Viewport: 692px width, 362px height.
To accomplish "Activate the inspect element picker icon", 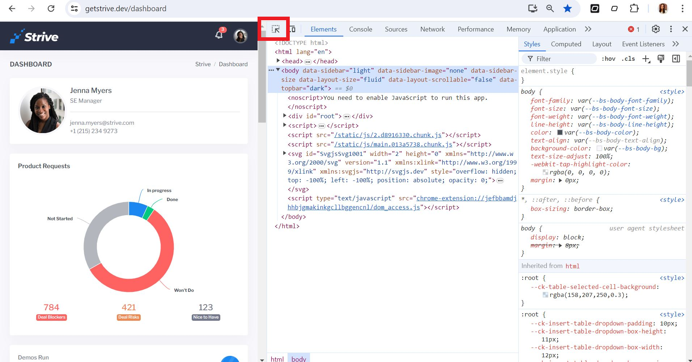I will tap(276, 29).
